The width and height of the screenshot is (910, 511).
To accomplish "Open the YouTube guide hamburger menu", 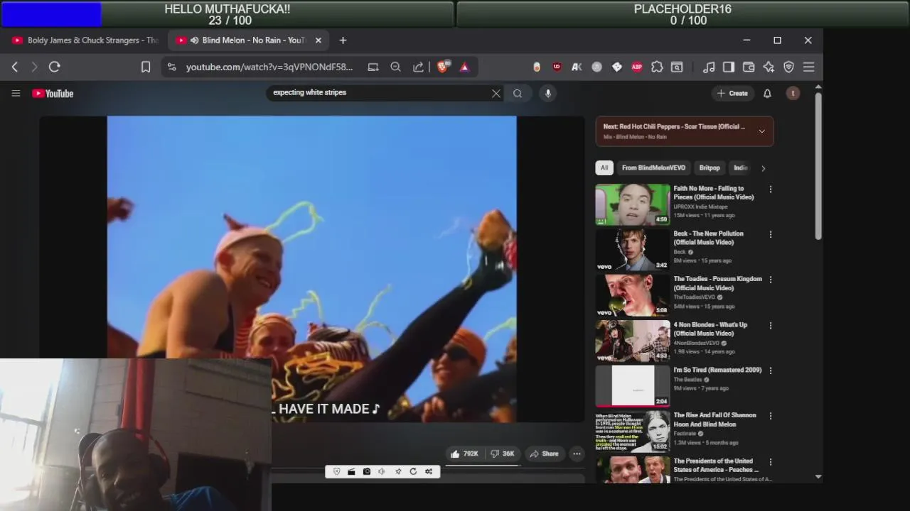I will coord(16,93).
